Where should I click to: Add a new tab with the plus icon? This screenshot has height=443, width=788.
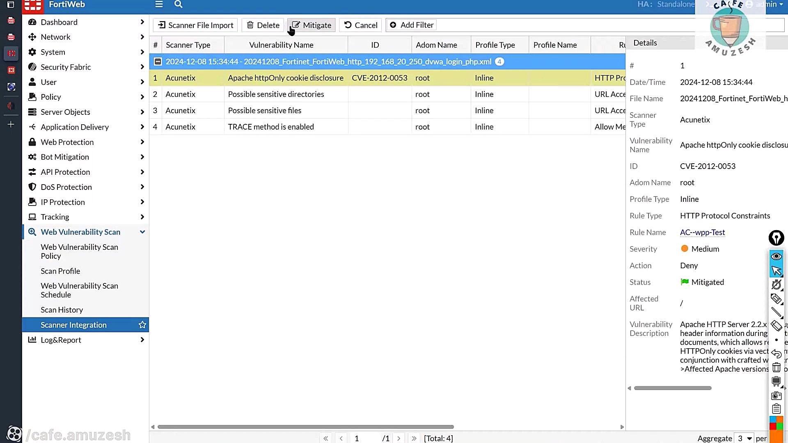coord(11,124)
